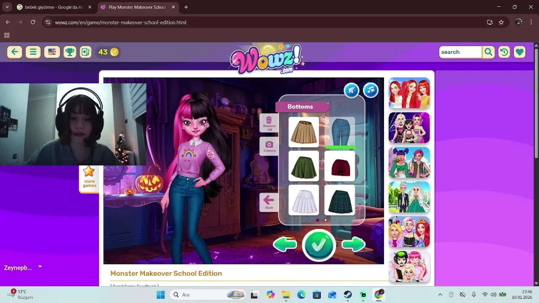Show hidden system tray icons
Viewport: 539px width, 303px height.
[440, 295]
